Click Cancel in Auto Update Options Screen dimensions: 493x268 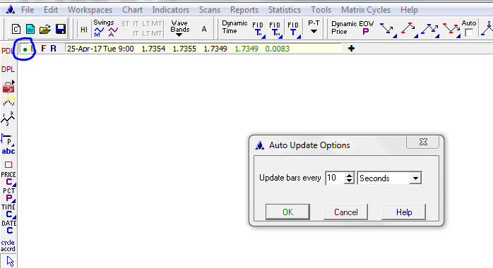(345, 212)
